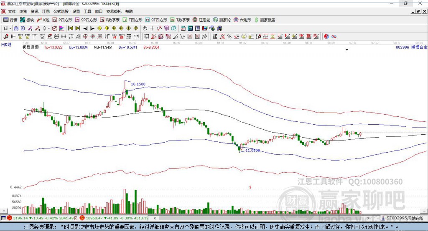The image size is (428, 231).
Task: Open the calendar date icon
Action: pos(183,28)
